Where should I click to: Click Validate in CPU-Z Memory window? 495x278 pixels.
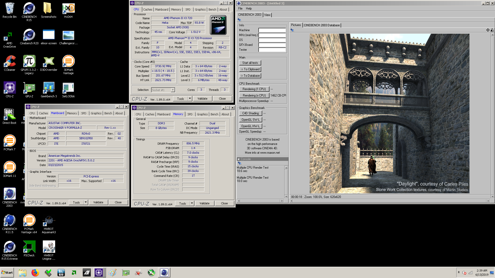click(204, 203)
